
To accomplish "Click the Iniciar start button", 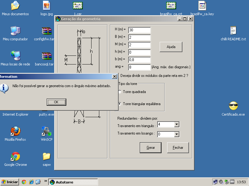I will (x=10, y=182).
